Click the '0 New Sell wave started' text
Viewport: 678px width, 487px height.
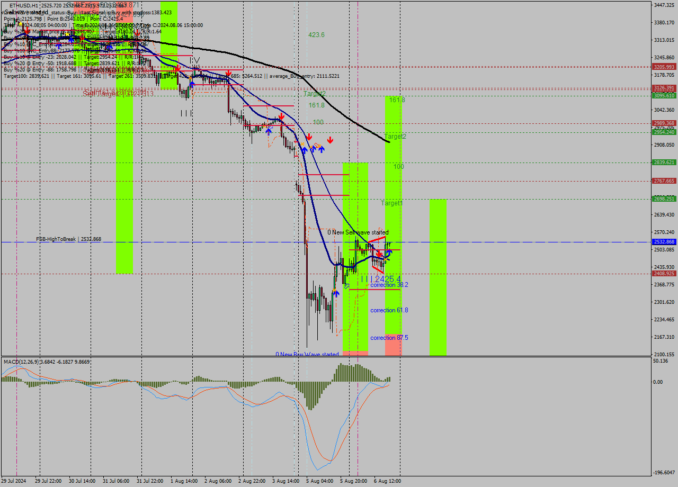(x=358, y=232)
